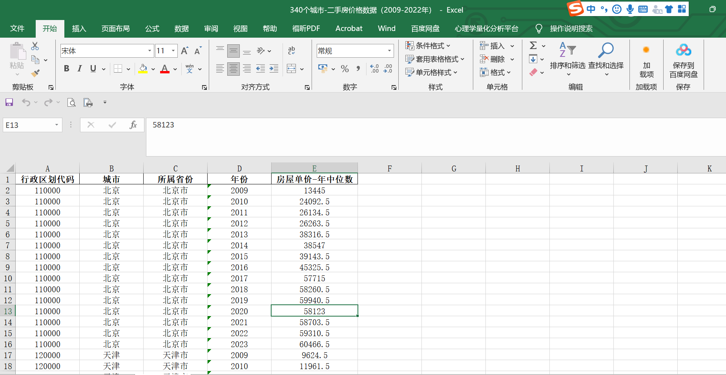
Task: Toggle center horizontal alignment
Action: point(233,69)
